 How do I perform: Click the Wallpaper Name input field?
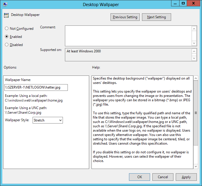pyautogui.click(x=36, y=87)
